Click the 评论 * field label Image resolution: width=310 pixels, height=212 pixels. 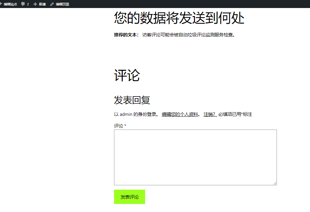(120, 126)
